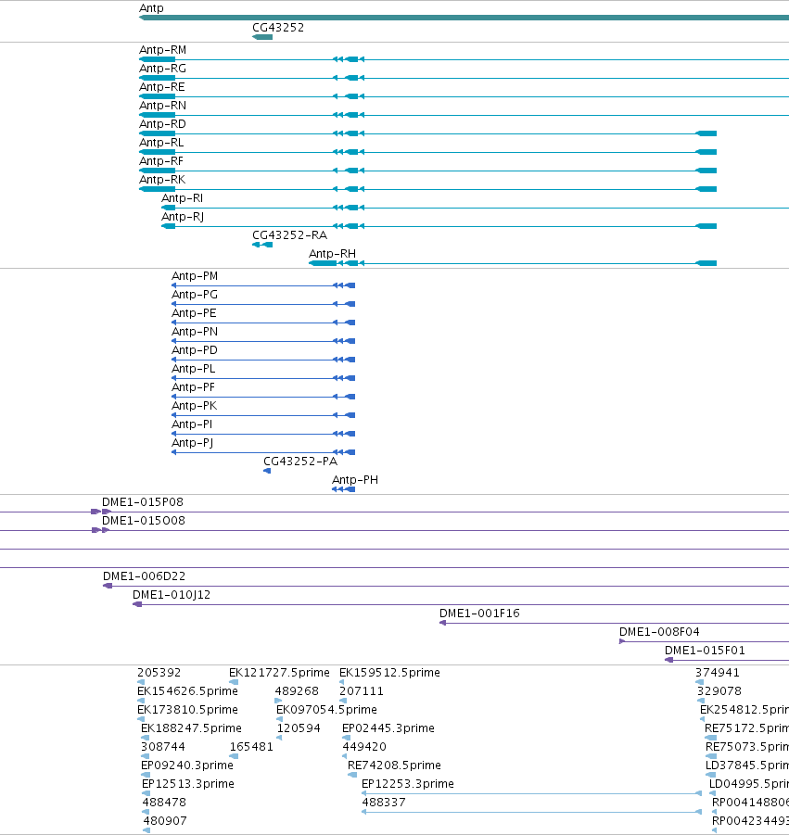The image size is (789, 835).
Task: Click the 207111 EST label
Action: pos(362,691)
